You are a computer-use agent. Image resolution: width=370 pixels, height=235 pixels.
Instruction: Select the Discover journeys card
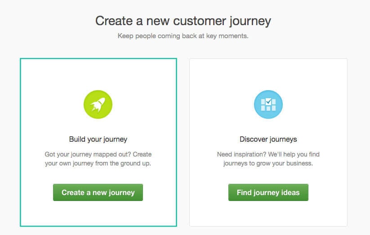tap(268, 143)
